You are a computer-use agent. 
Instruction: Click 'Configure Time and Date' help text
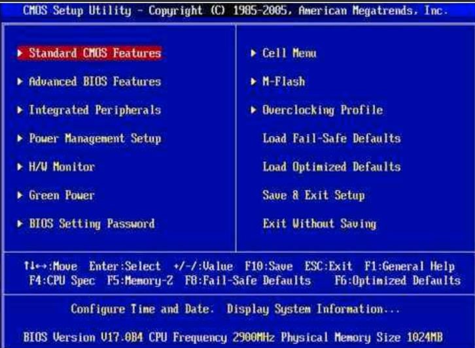click(x=143, y=309)
